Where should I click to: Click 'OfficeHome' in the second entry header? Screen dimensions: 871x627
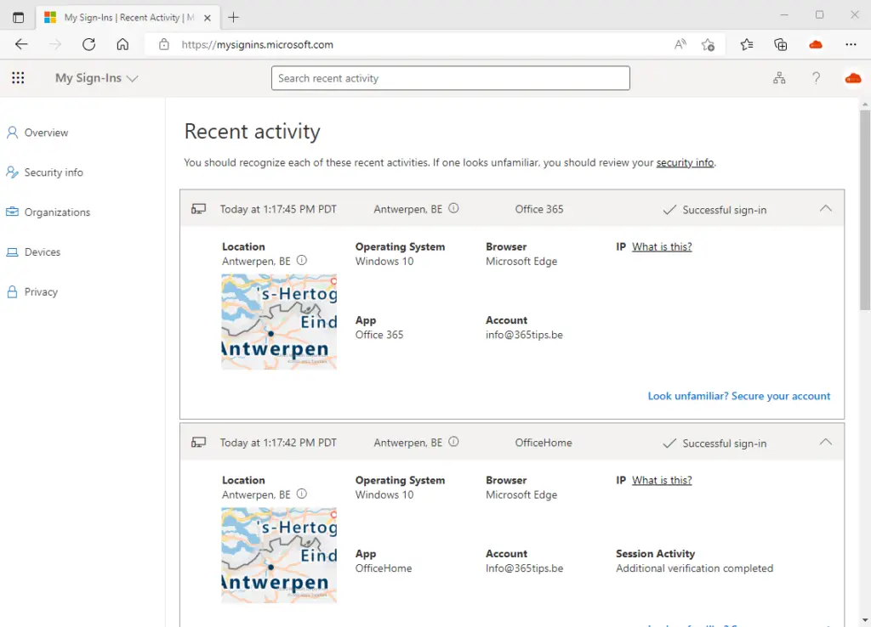544,443
